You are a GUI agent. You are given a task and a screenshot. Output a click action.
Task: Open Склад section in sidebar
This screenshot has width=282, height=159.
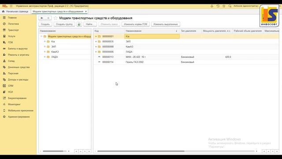tap(11, 61)
